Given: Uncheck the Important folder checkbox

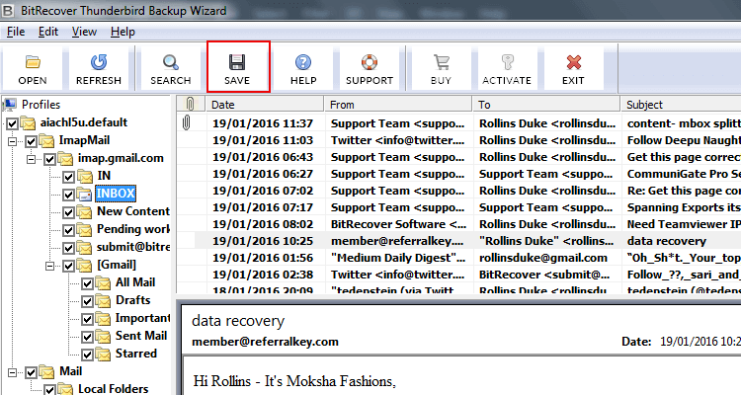Looking at the screenshot, I should click(87, 319).
